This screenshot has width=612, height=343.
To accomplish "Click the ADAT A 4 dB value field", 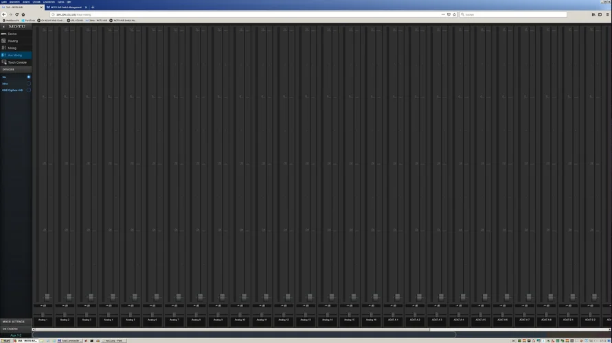I will coord(459,305).
